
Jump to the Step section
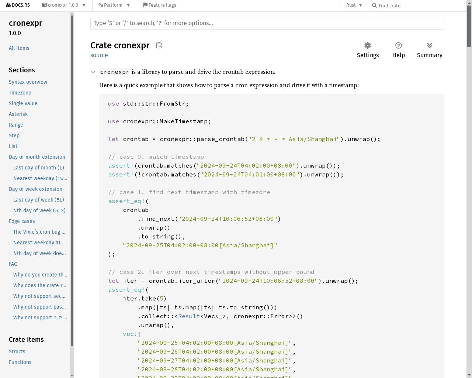tap(14, 135)
